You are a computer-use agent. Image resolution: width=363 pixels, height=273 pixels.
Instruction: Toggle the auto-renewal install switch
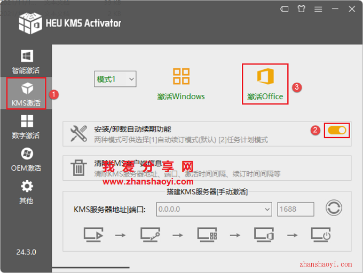click(337, 130)
